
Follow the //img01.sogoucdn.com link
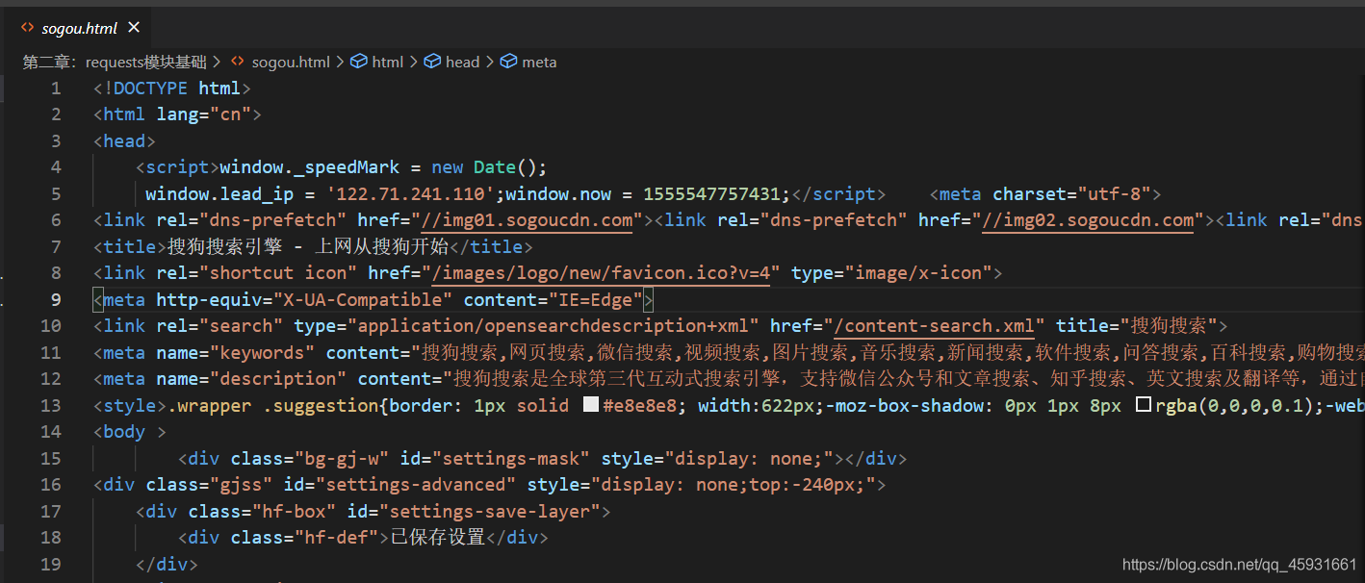pyautogui.click(x=528, y=220)
